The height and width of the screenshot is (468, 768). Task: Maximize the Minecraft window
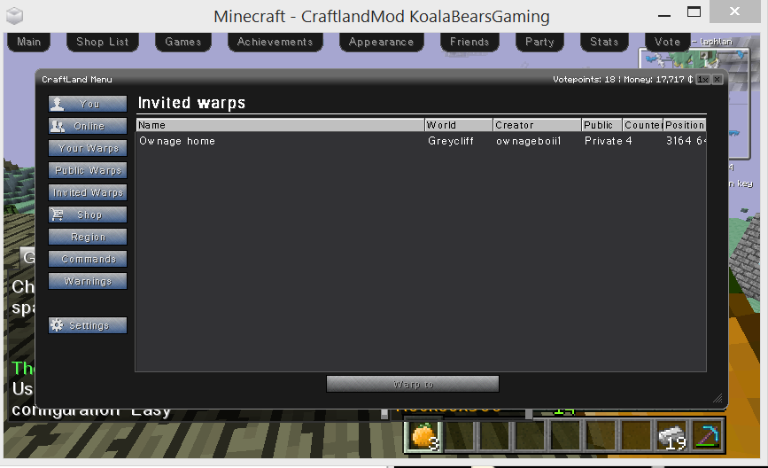(x=694, y=12)
